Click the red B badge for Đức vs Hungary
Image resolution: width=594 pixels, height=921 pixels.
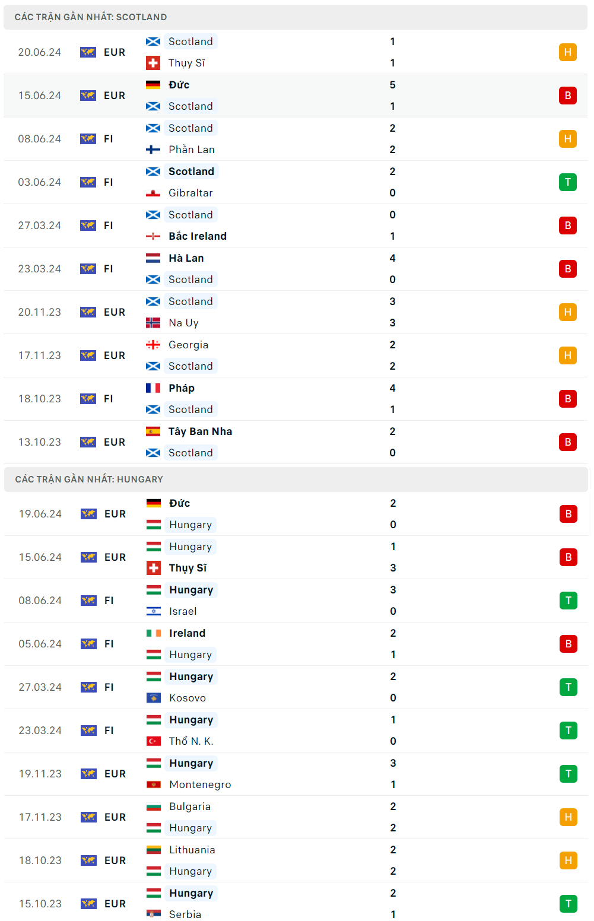[x=568, y=514]
